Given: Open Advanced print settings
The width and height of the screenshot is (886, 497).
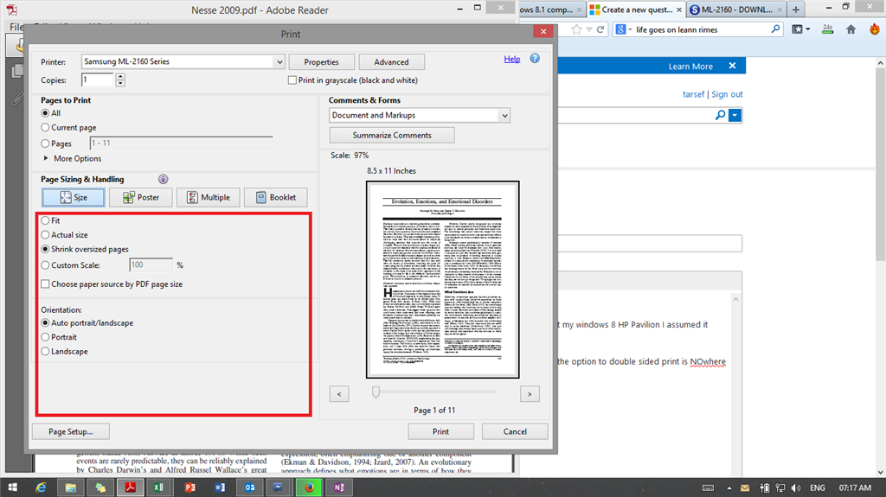Looking at the screenshot, I should point(391,62).
